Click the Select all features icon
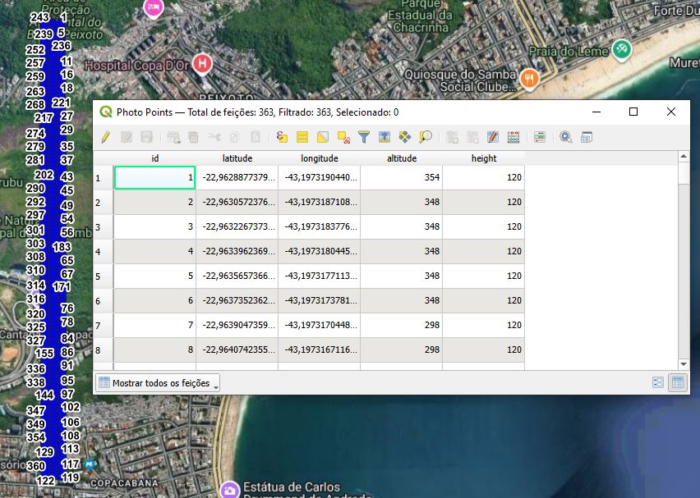 click(302, 138)
